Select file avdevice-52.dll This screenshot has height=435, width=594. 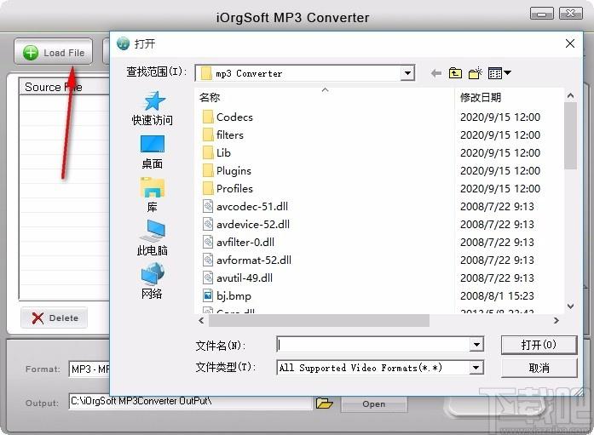pyautogui.click(x=245, y=224)
